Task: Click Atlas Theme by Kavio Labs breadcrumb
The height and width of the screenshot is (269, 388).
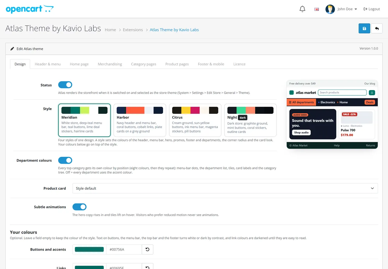Action: (x=174, y=30)
